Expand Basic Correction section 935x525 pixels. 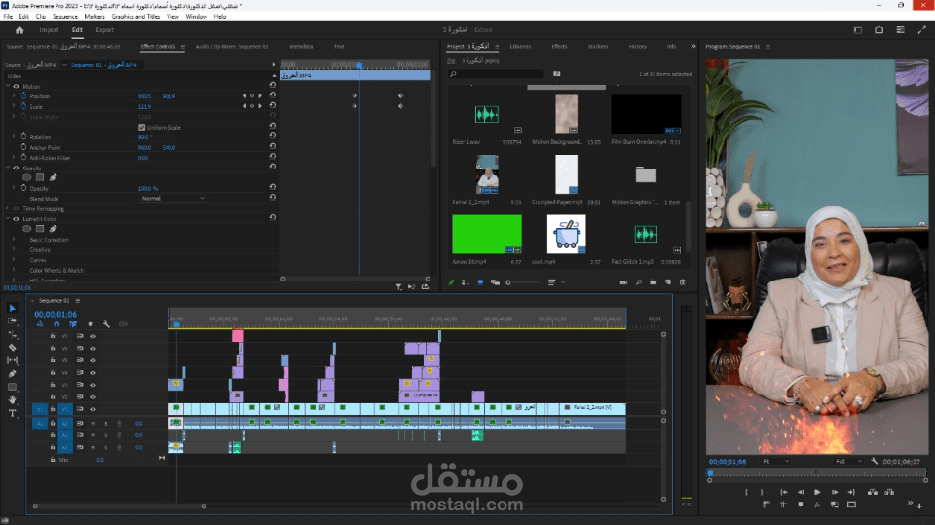click(14, 240)
